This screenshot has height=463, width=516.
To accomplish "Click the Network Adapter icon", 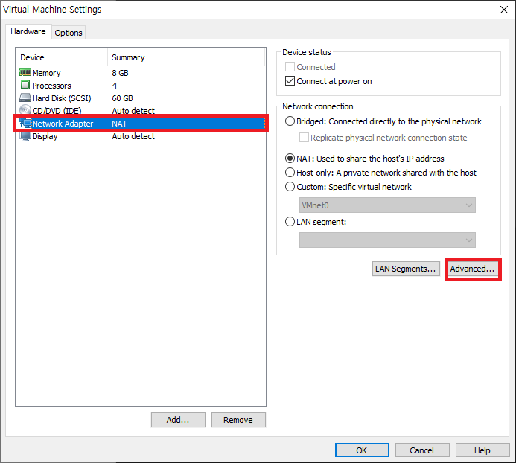I will pos(25,124).
